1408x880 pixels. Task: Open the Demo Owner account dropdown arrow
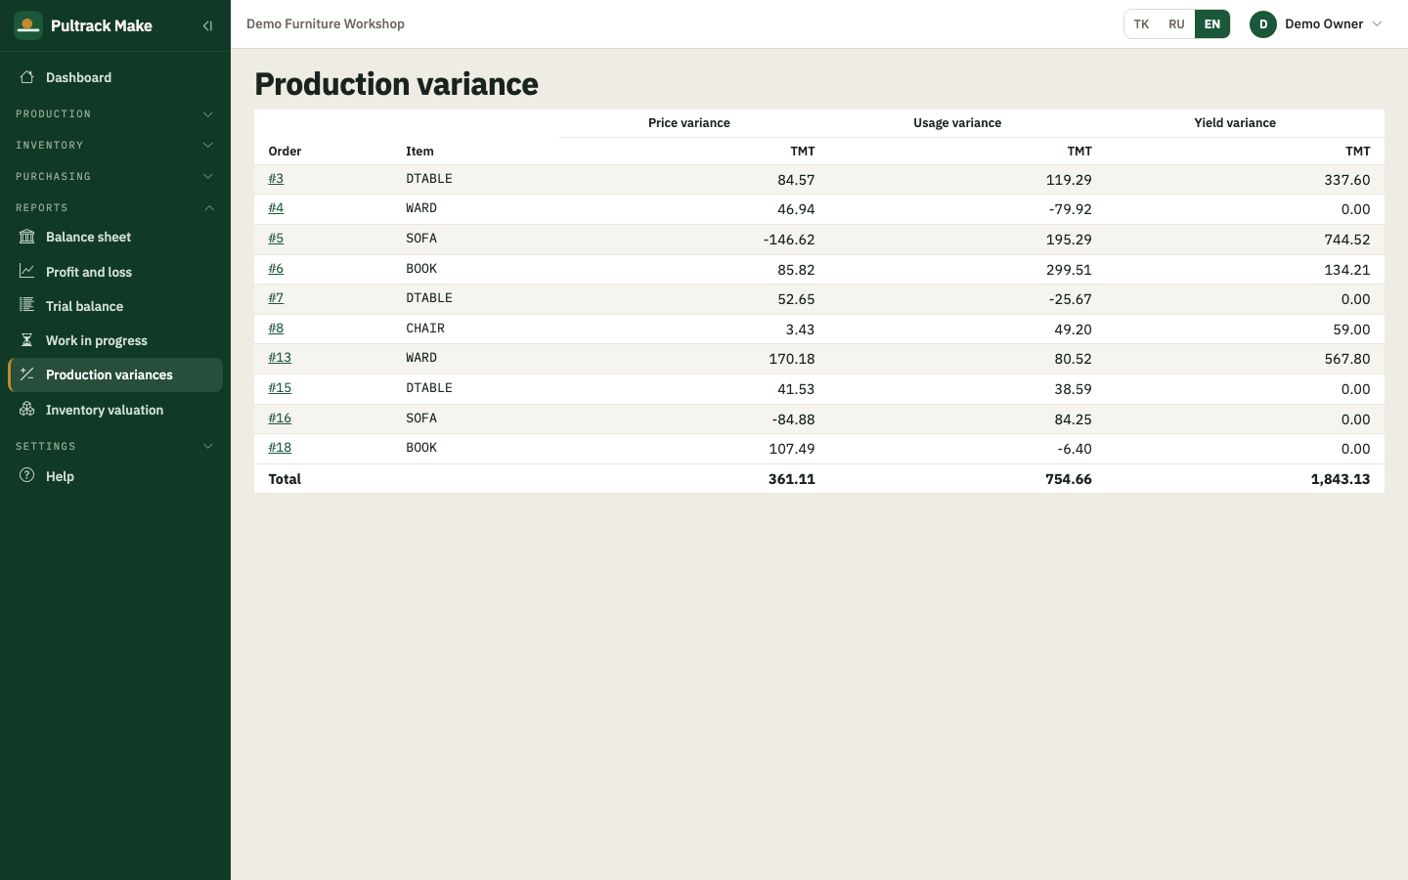point(1377,24)
